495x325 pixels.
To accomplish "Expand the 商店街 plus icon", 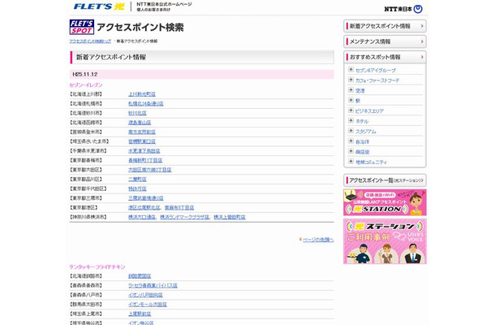I will tap(351, 151).
